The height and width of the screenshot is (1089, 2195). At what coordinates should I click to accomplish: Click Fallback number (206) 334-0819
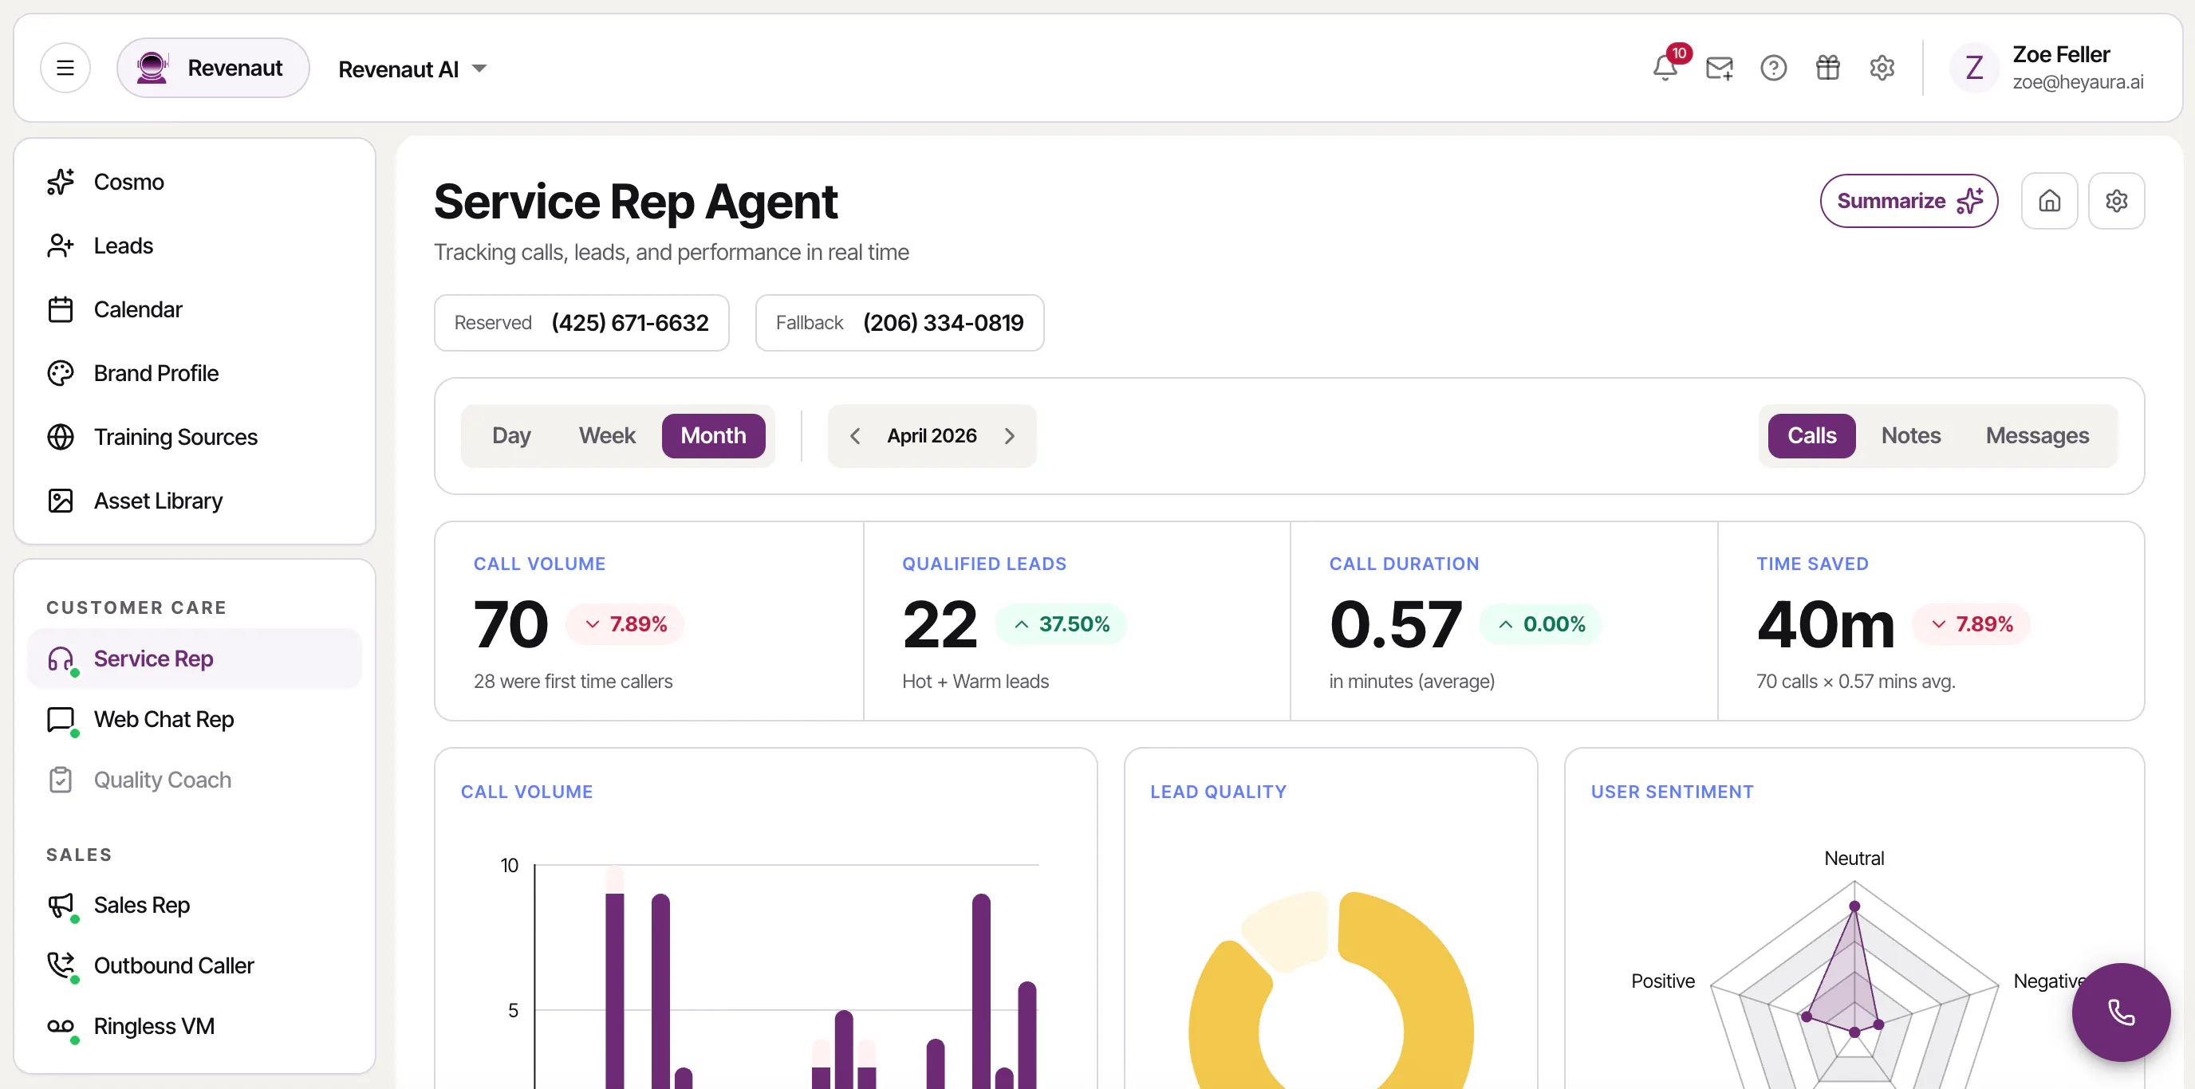pyautogui.click(x=944, y=323)
